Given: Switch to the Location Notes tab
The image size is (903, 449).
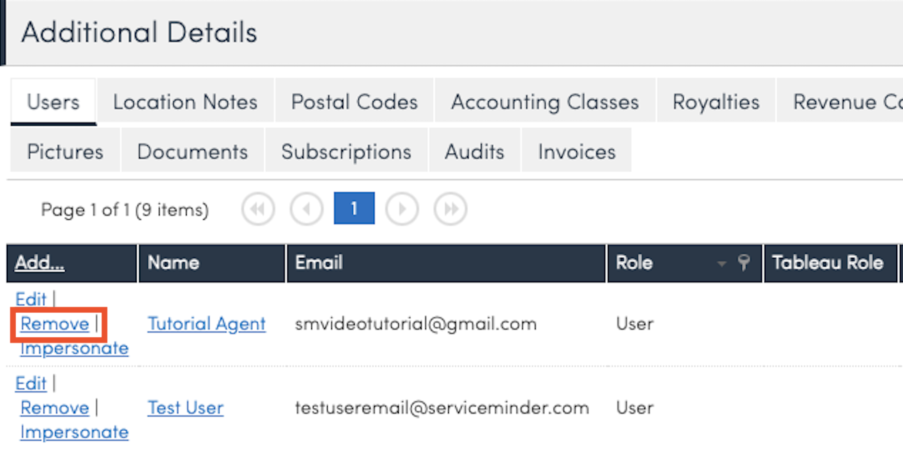Looking at the screenshot, I should click(x=185, y=102).
